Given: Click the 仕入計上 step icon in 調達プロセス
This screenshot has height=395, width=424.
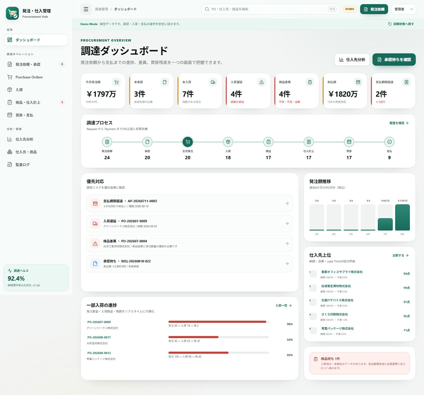Looking at the screenshot, I should 309,142.
